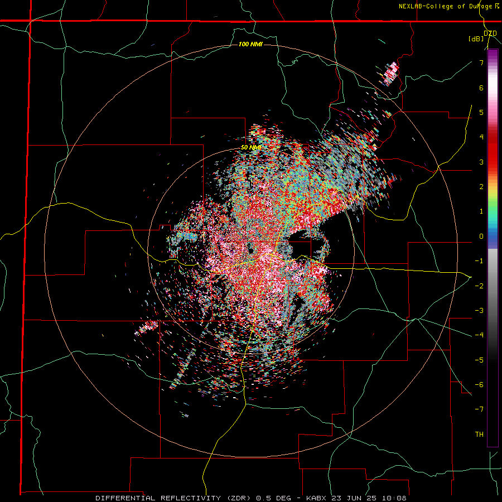502x502 pixels.
Task: Click the 3 value on color scale
Action: [481, 162]
